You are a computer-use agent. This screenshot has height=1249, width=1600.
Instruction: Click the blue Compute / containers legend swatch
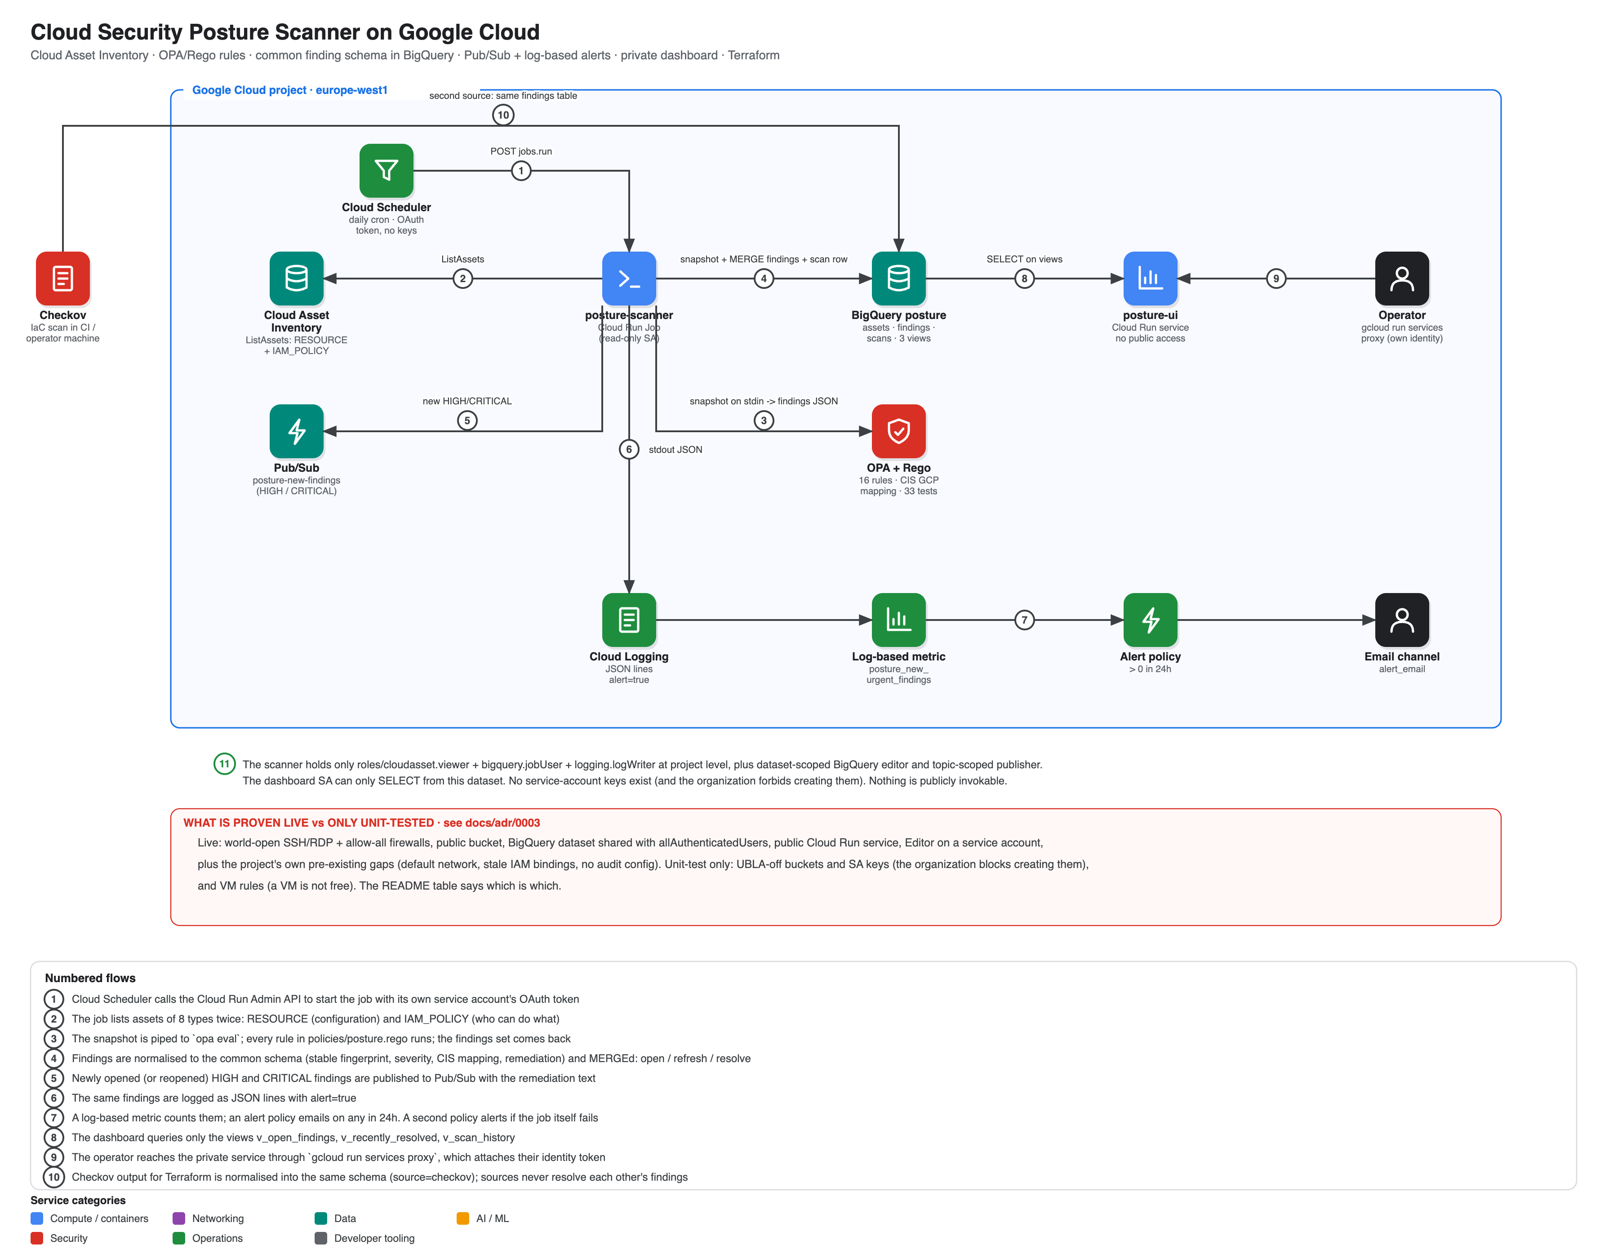[37, 1218]
